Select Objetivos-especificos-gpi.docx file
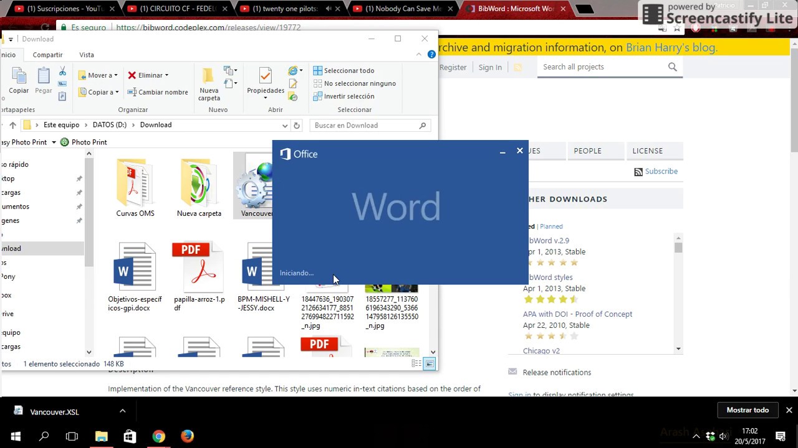Viewport: 798px width, 448px height. pos(135,277)
